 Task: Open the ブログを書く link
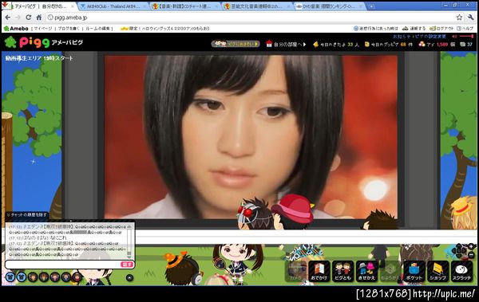pos(69,29)
